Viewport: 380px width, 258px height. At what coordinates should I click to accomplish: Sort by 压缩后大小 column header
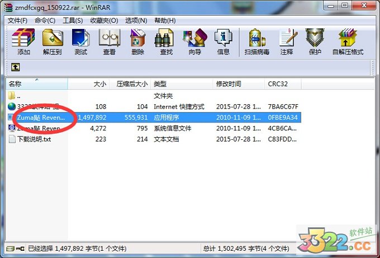pos(130,84)
